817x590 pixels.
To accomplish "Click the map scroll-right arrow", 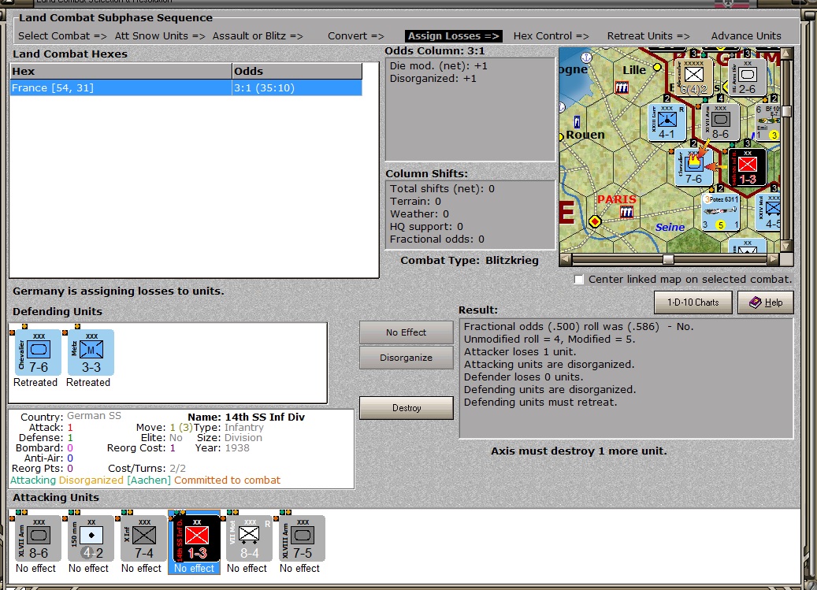I will (774, 259).
